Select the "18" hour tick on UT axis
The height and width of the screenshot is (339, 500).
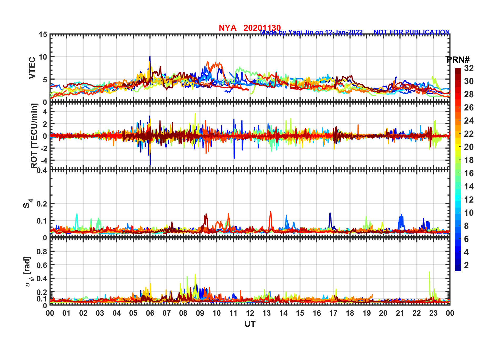pos(350,313)
